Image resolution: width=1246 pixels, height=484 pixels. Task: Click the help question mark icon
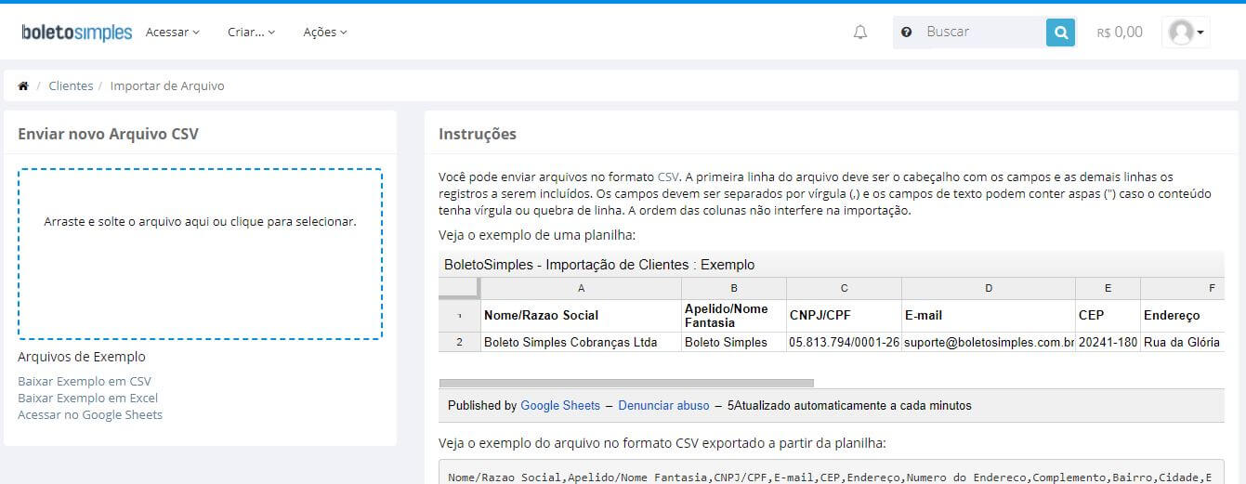[906, 32]
